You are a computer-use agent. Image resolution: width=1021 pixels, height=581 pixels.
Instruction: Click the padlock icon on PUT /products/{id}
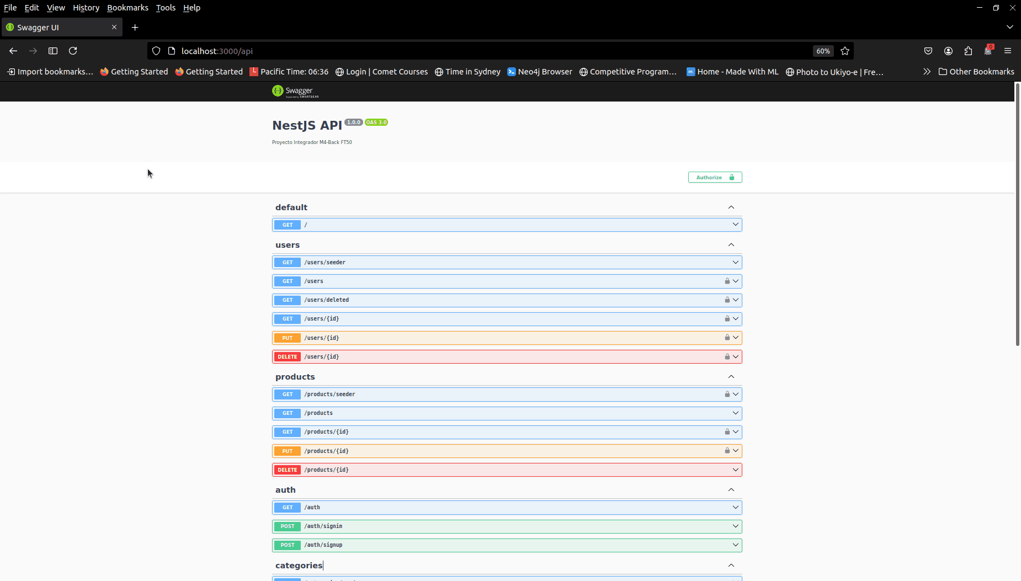(727, 451)
